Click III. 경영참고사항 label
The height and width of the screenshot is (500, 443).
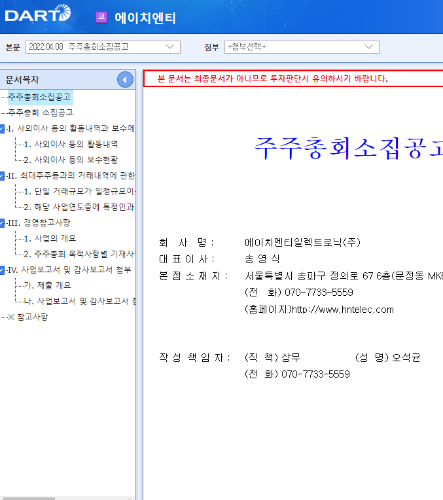coord(39,223)
